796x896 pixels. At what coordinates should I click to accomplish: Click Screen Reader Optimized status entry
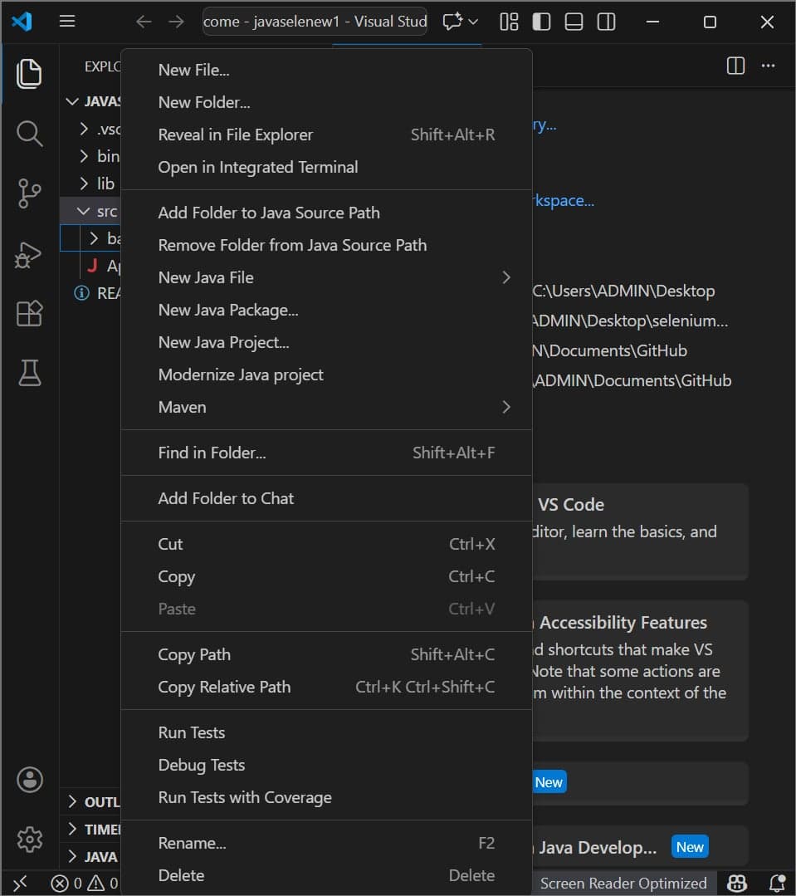coord(623,884)
